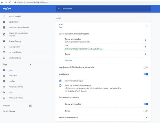Click the Thai language row text
160x123 pixels.
pos(66,45)
